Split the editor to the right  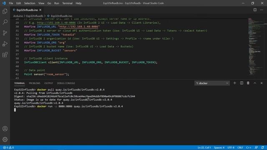tap(255, 10)
